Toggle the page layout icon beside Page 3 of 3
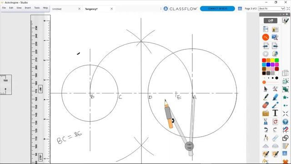 tap(240, 9)
